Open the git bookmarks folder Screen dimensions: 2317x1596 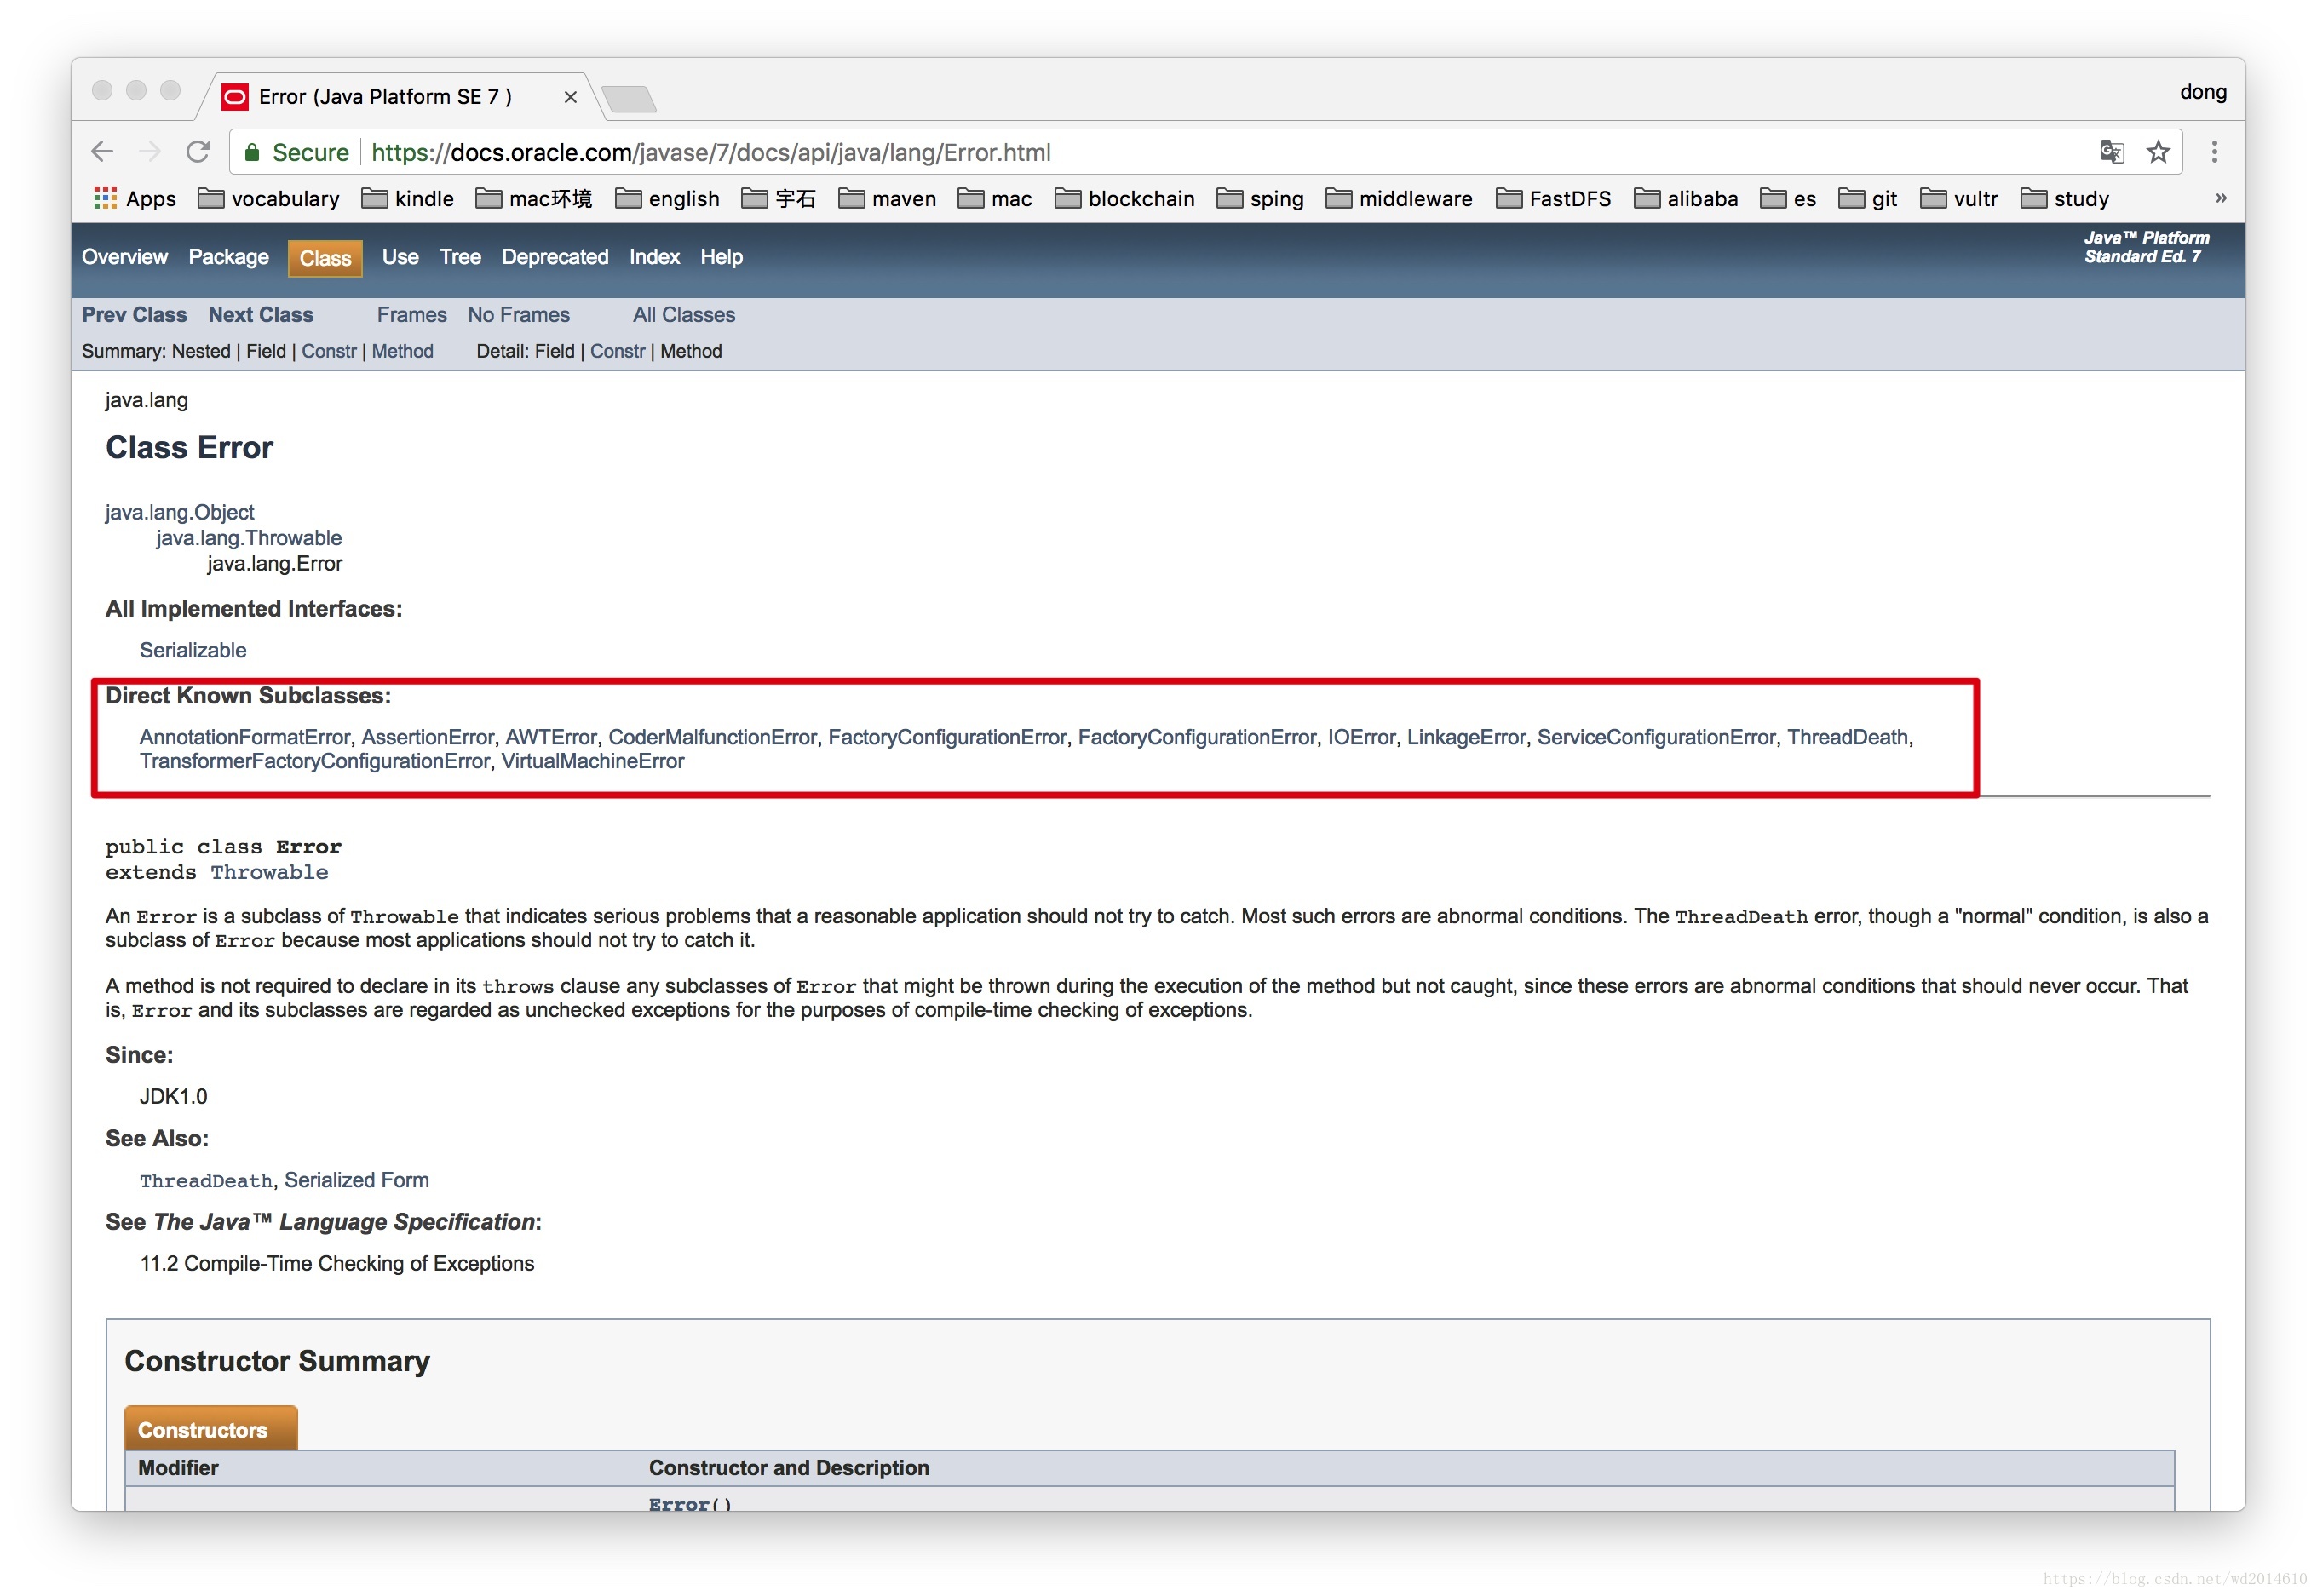point(1868,199)
